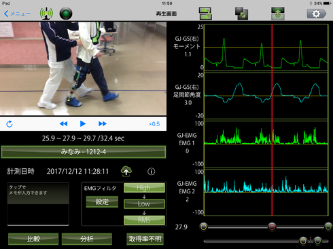Toggle the Low EMG filter
This screenshot has height=249, width=333.
[144, 204]
